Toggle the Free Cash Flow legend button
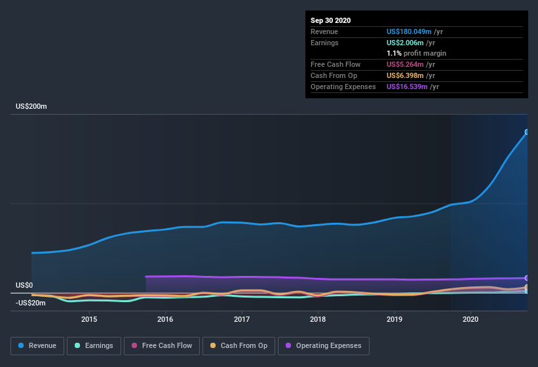This screenshot has height=367, width=538. 162,346
